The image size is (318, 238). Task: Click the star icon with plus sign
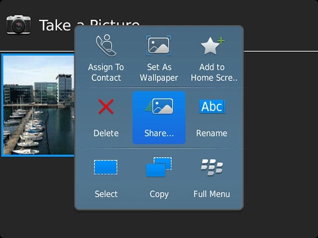(x=212, y=46)
